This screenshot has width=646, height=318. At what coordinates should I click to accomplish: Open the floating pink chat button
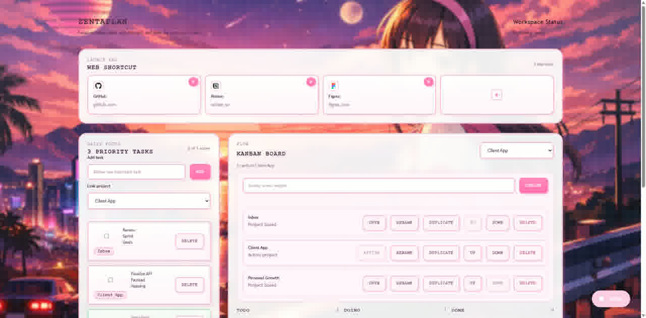click(611, 299)
